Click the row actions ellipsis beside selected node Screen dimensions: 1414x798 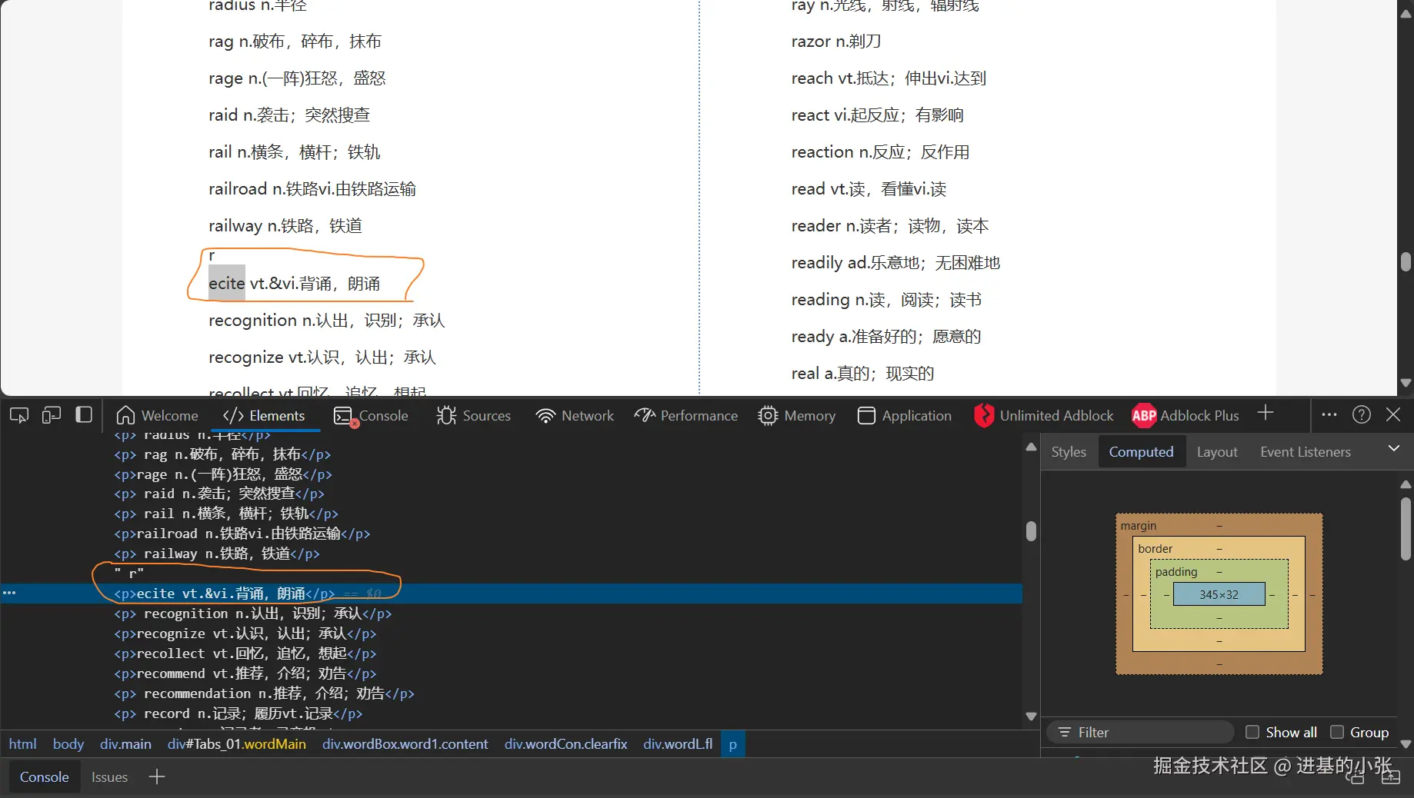(x=9, y=593)
